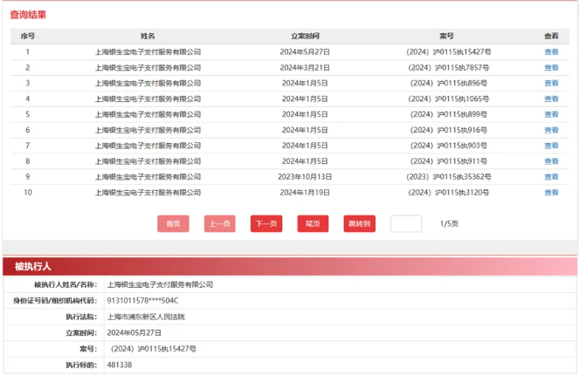Viewport: 586px width, 375px height.
Task: Open 查看 link for case 沪0115执35362号
Action: pyautogui.click(x=551, y=177)
